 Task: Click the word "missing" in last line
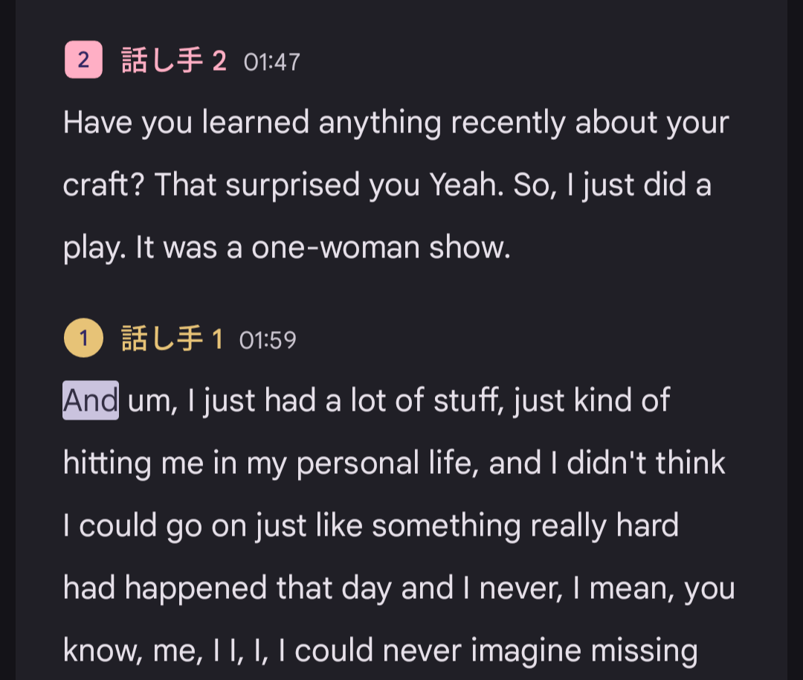[x=644, y=652]
